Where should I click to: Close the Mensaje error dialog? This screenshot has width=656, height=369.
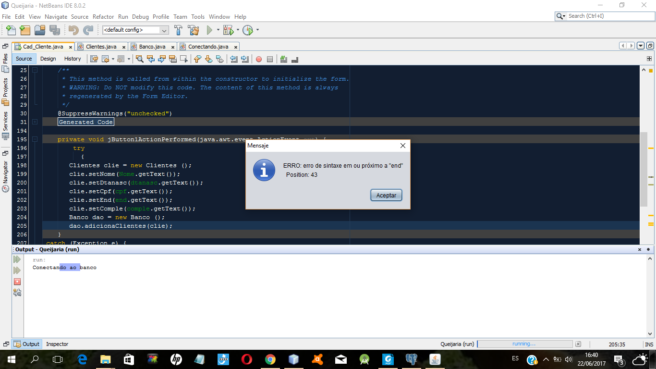click(x=403, y=146)
